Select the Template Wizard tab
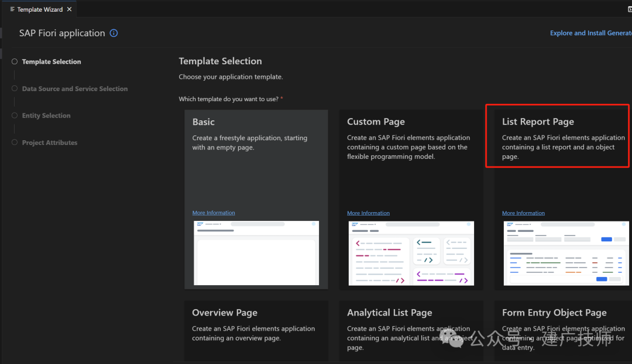Viewport: 632px width, 364px height. [x=40, y=9]
